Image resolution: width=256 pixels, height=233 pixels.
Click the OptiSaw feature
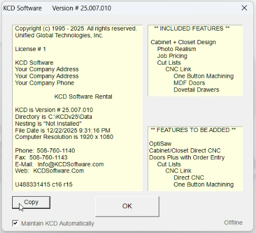160,144
